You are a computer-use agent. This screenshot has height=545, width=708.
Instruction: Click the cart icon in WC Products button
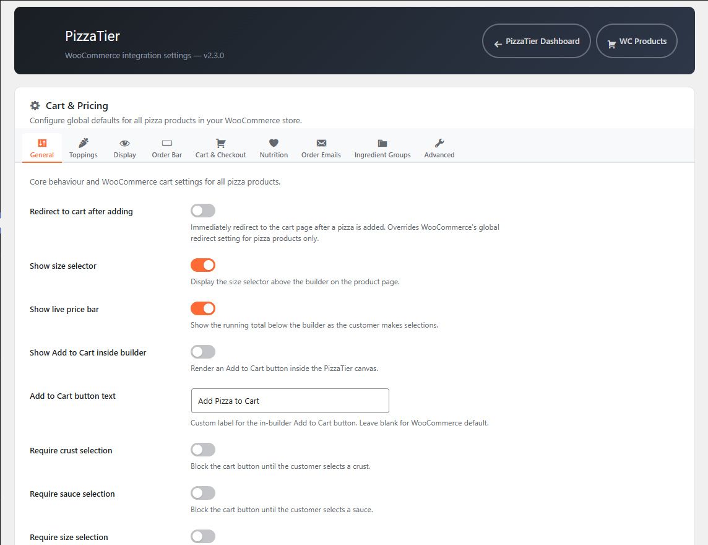click(611, 45)
